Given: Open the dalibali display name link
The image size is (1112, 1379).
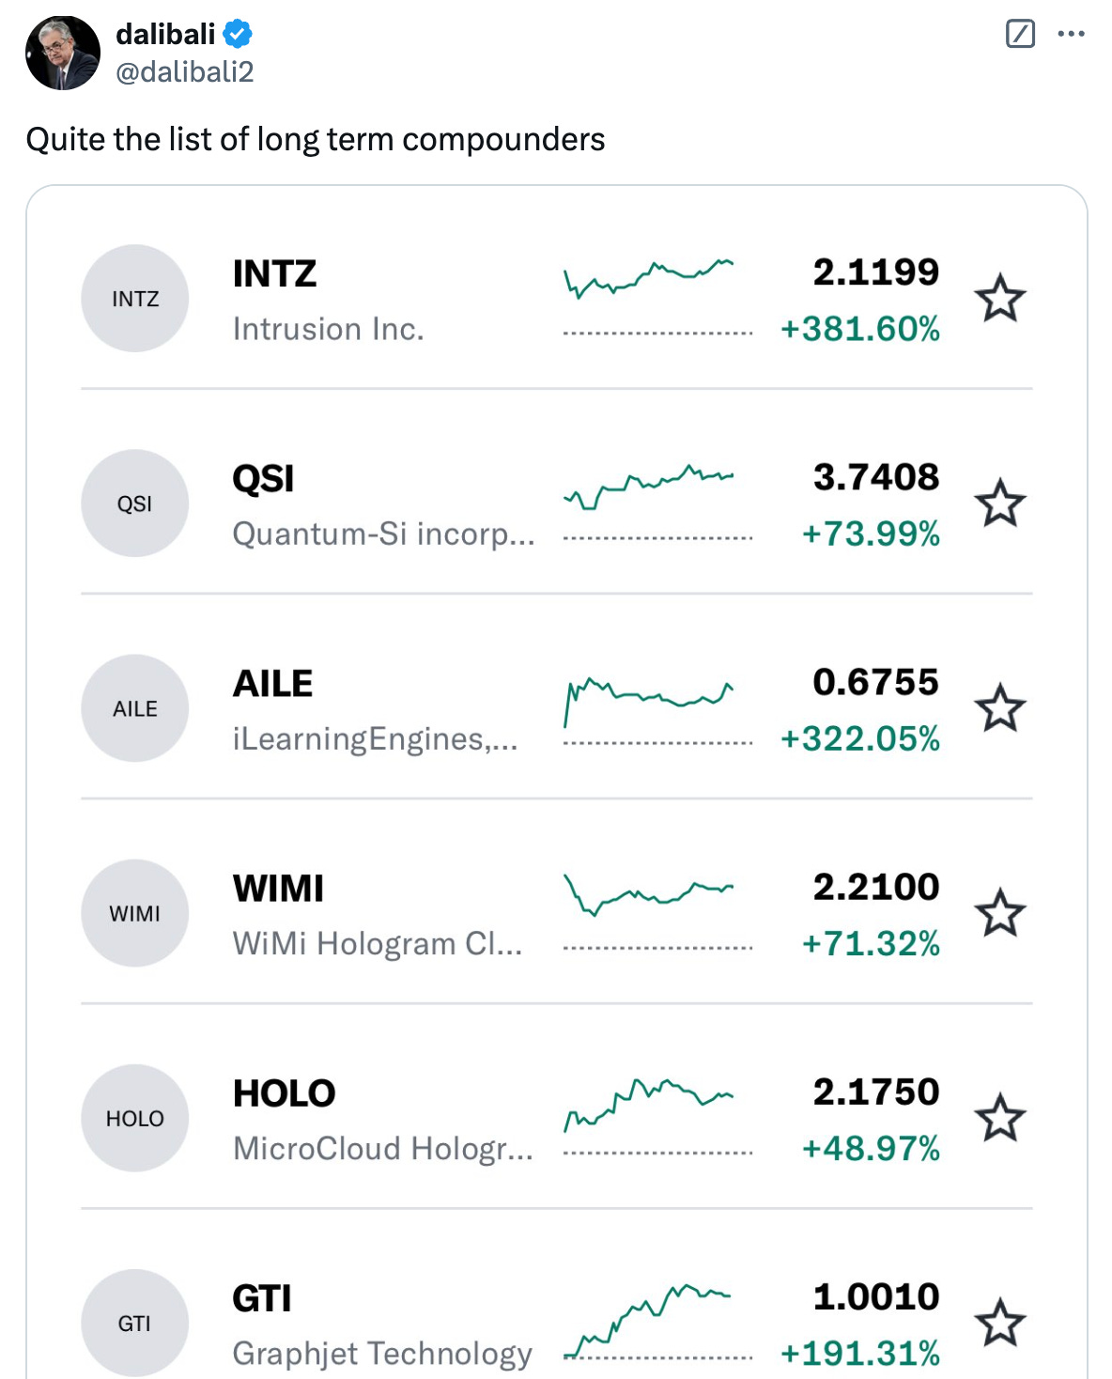Looking at the screenshot, I should pyautogui.click(x=165, y=34).
